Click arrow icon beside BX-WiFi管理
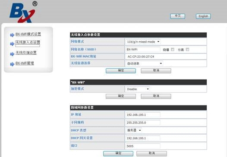This screenshot has height=157, width=227. click(x=12, y=64)
